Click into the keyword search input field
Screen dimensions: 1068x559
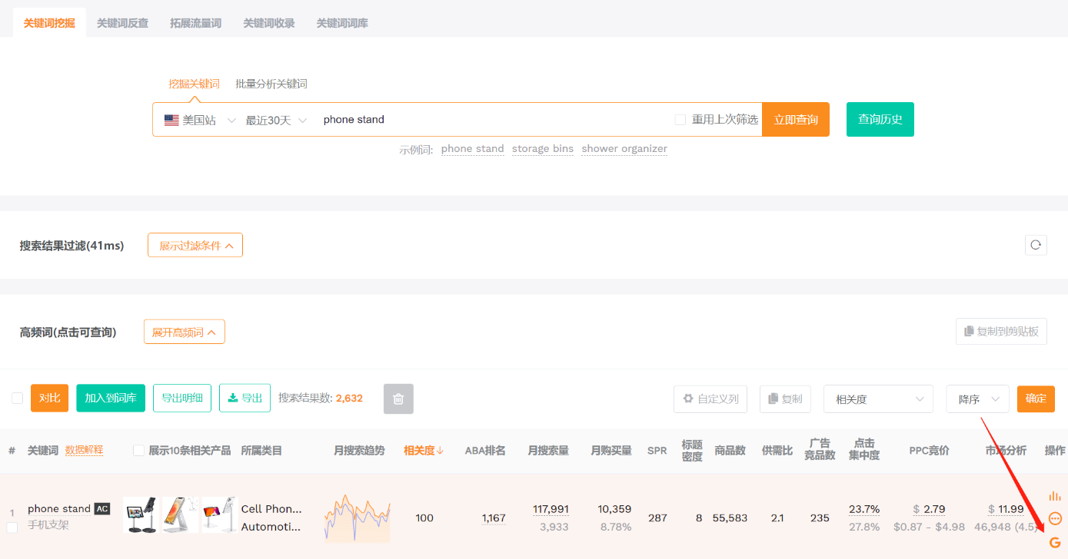click(x=492, y=120)
